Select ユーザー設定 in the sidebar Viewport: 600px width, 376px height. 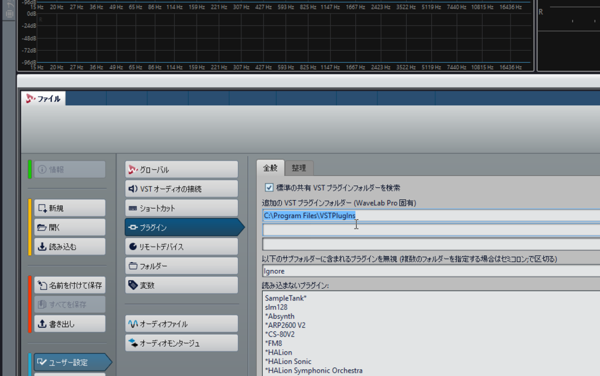72,362
